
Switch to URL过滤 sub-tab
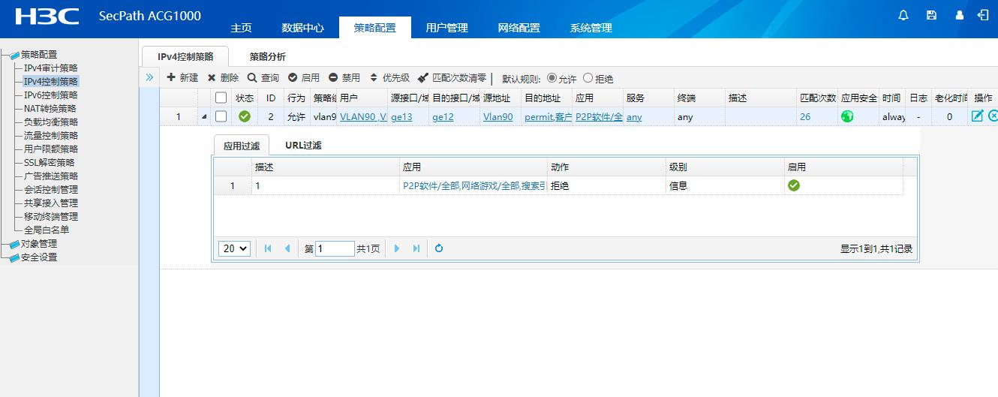pos(303,146)
